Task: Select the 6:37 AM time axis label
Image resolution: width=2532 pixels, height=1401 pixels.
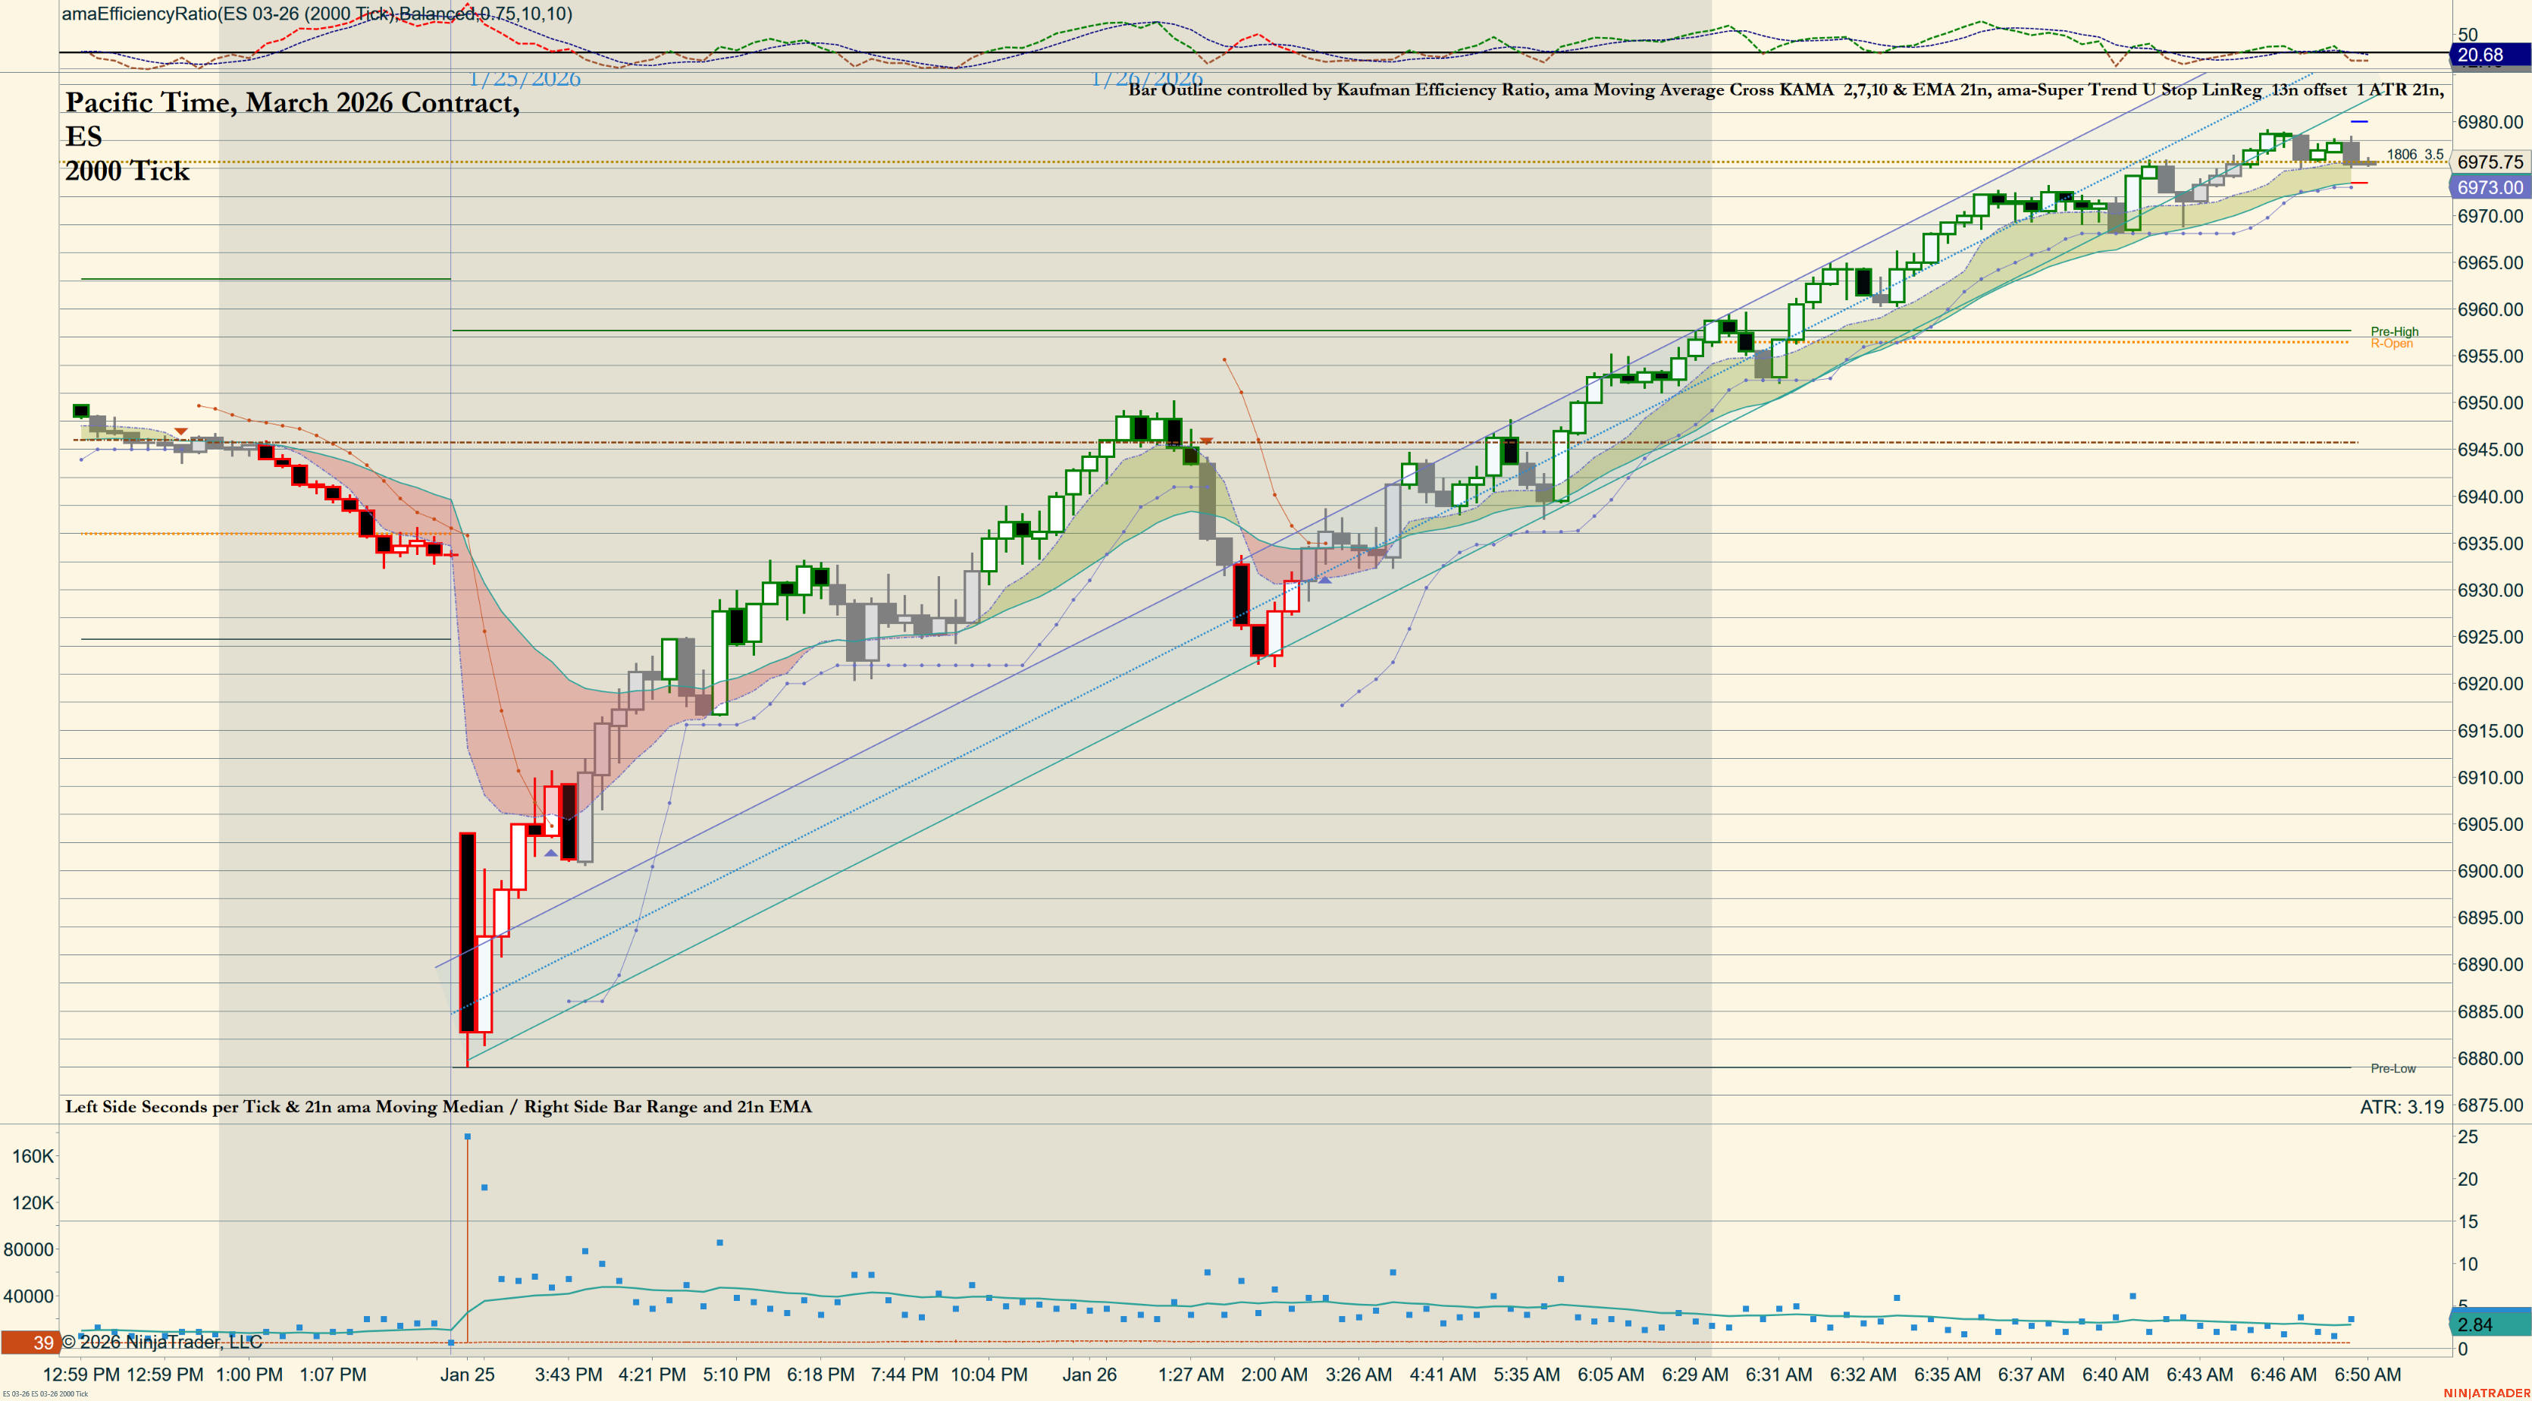Action: (x=2031, y=1374)
